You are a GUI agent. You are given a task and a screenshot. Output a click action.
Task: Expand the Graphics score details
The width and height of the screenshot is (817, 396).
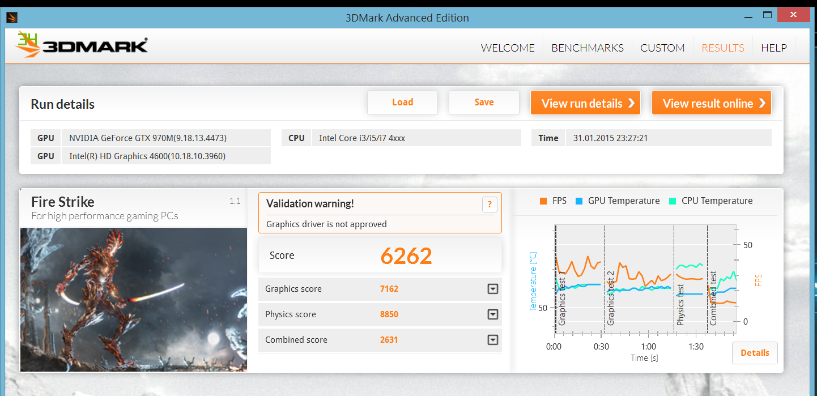pyautogui.click(x=492, y=289)
